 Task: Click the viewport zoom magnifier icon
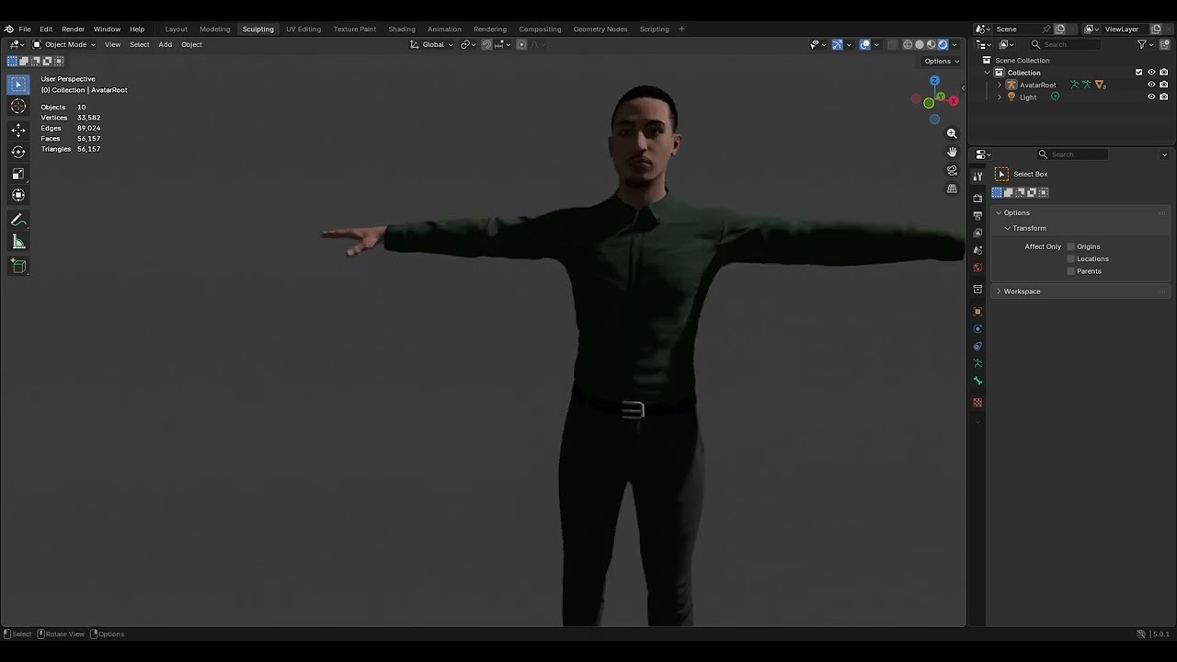click(x=952, y=133)
